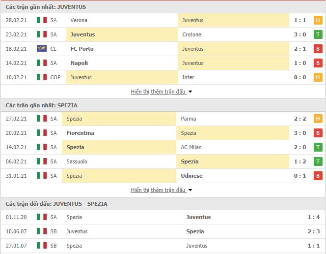Click the orange H badge for Spezia vs Parma
This screenshot has width=326, height=254.
tap(318, 119)
